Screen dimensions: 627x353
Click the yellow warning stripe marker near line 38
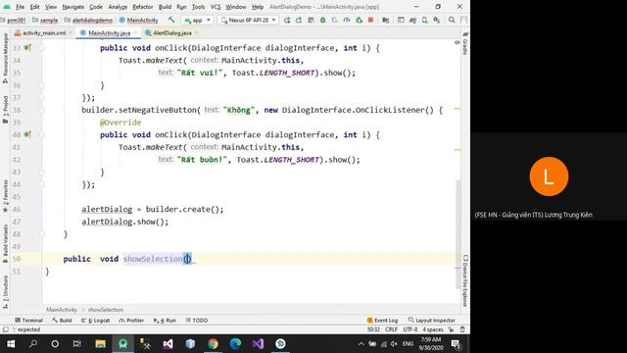[x=458, y=109]
